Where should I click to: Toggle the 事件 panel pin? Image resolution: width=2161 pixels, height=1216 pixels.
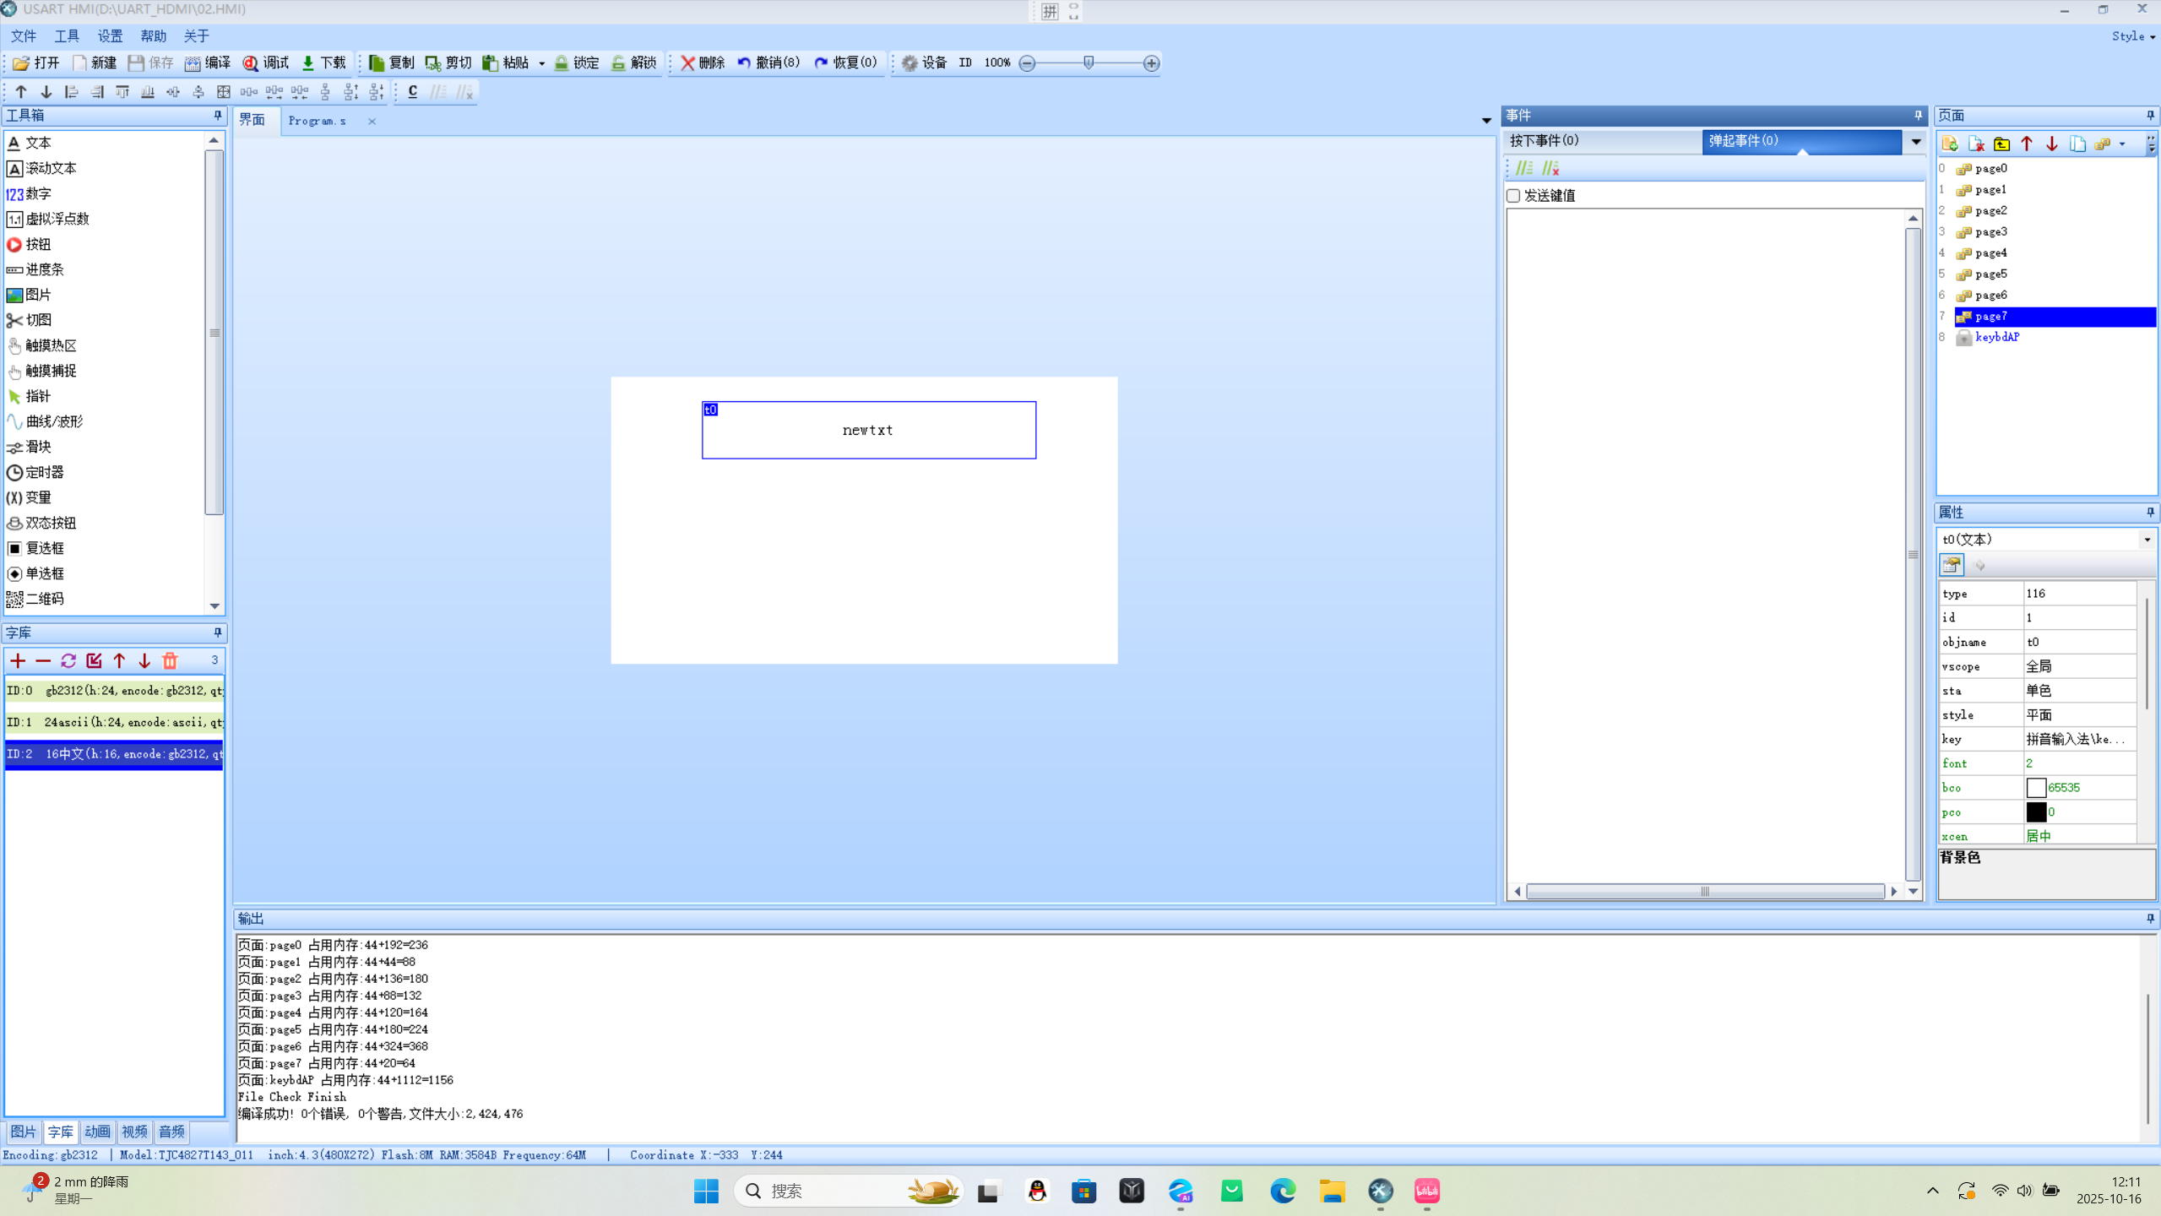pos(1918,115)
